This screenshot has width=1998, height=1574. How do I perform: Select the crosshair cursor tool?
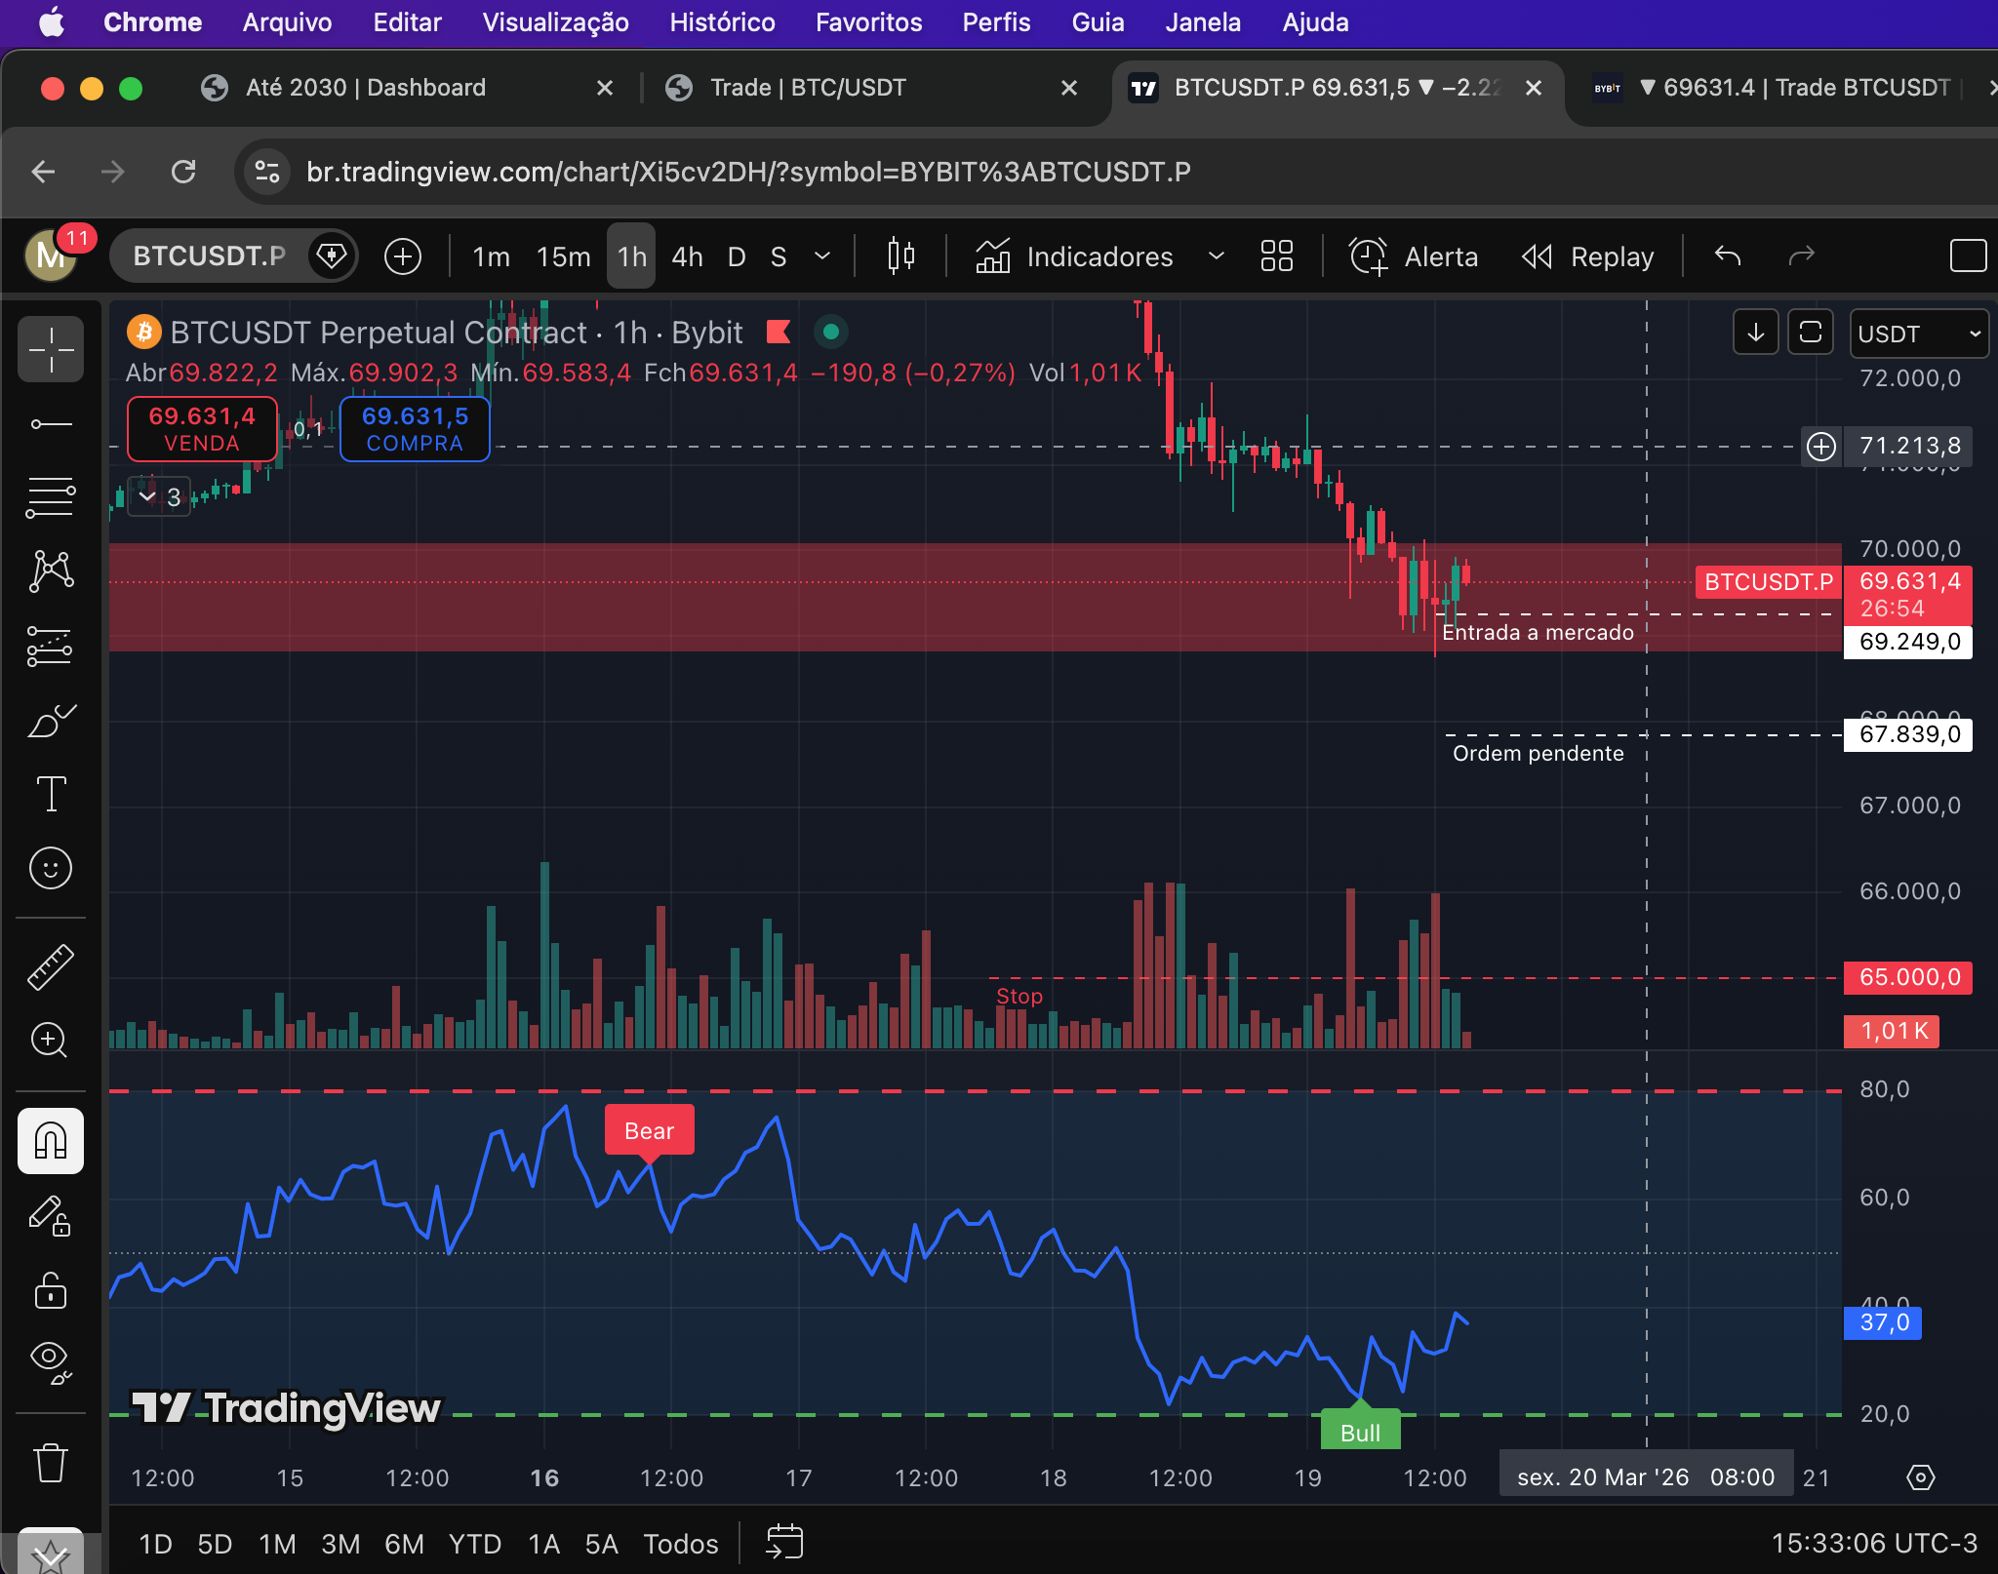point(51,349)
